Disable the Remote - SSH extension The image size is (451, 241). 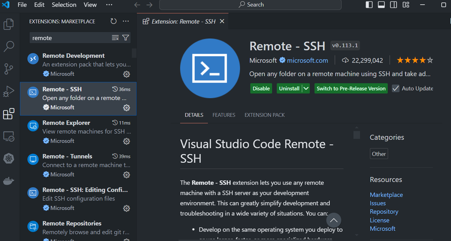261,88
